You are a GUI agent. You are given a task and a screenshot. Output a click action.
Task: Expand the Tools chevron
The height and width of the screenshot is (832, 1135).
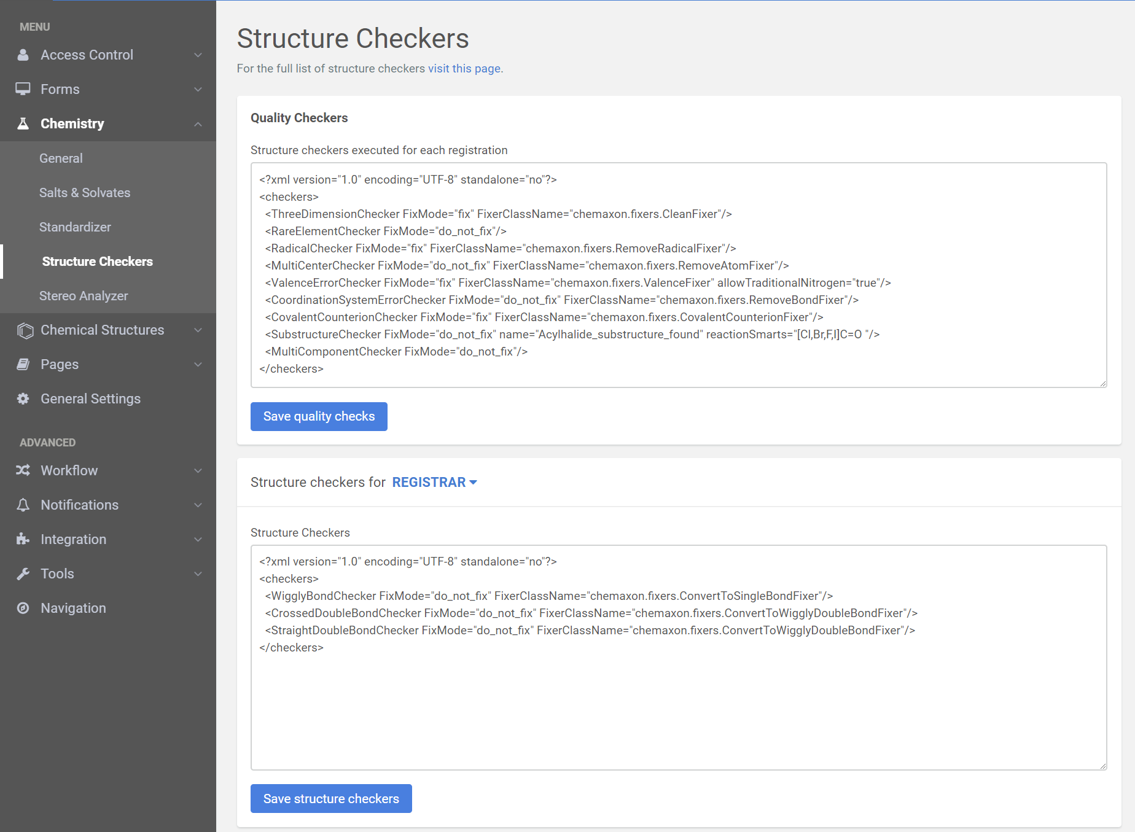[x=198, y=573]
